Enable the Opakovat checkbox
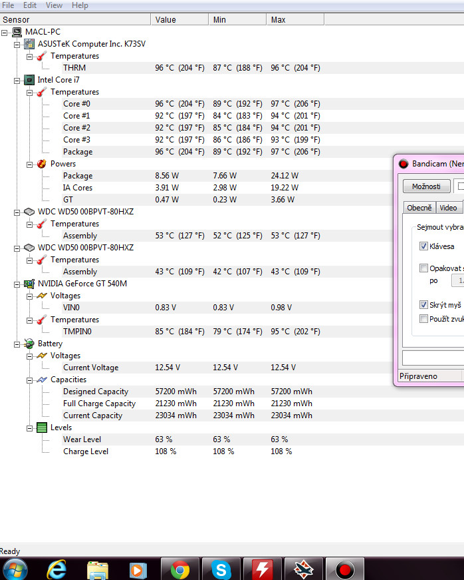Viewport: 464px width, 580px height. [x=424, y=268]
